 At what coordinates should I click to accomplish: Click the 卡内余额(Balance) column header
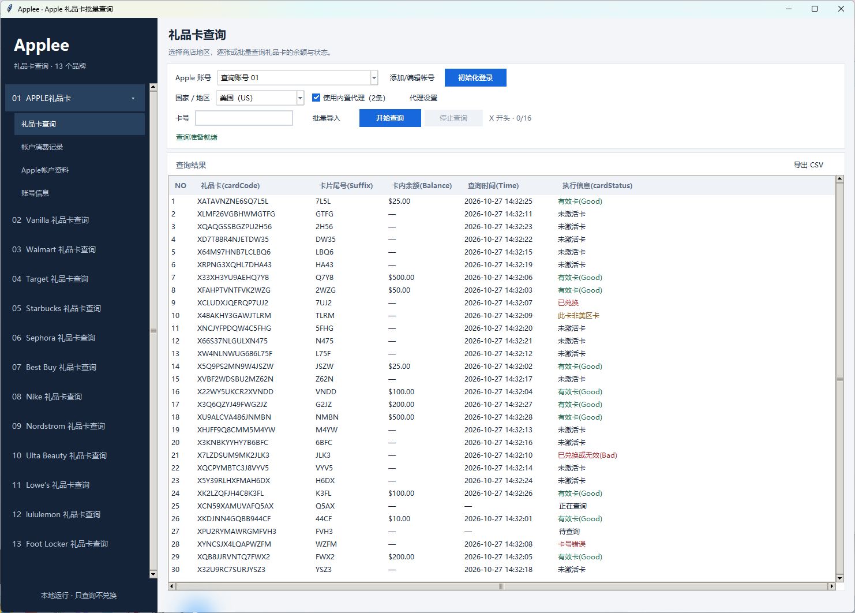(422, 186)
